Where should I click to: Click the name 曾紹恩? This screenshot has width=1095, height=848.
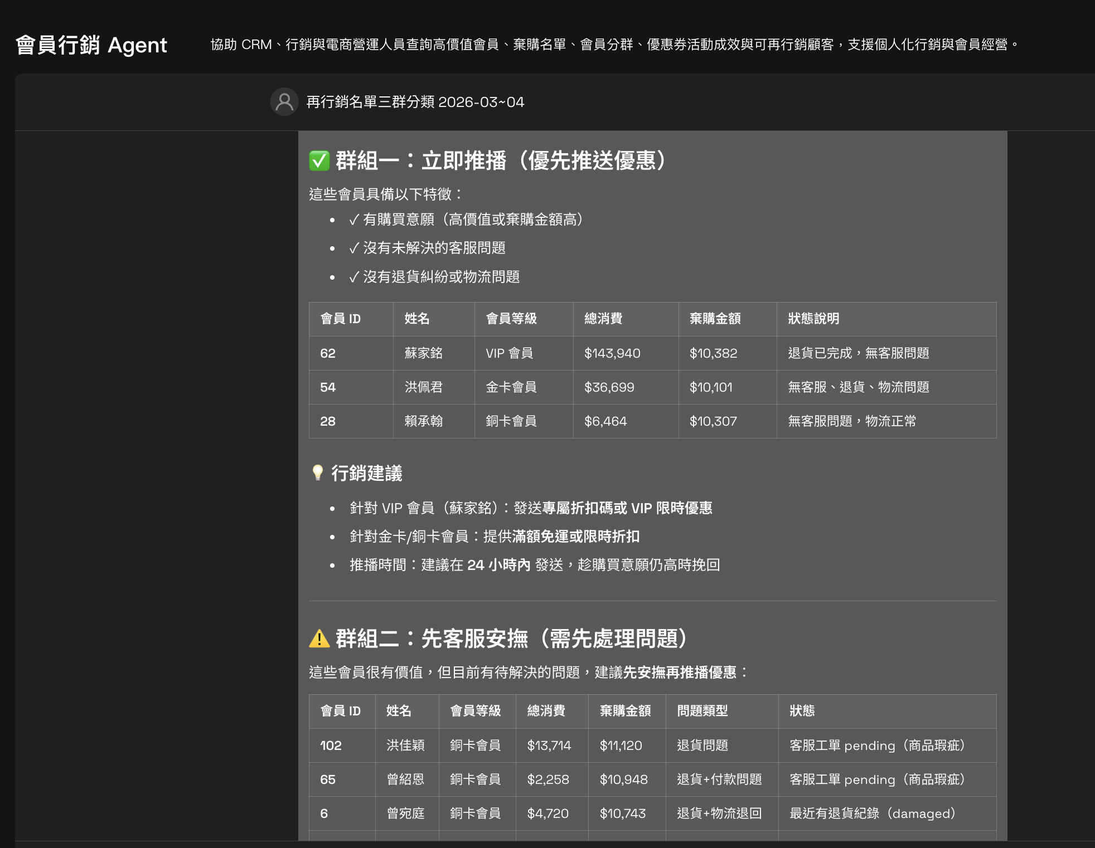coord(405,779)
